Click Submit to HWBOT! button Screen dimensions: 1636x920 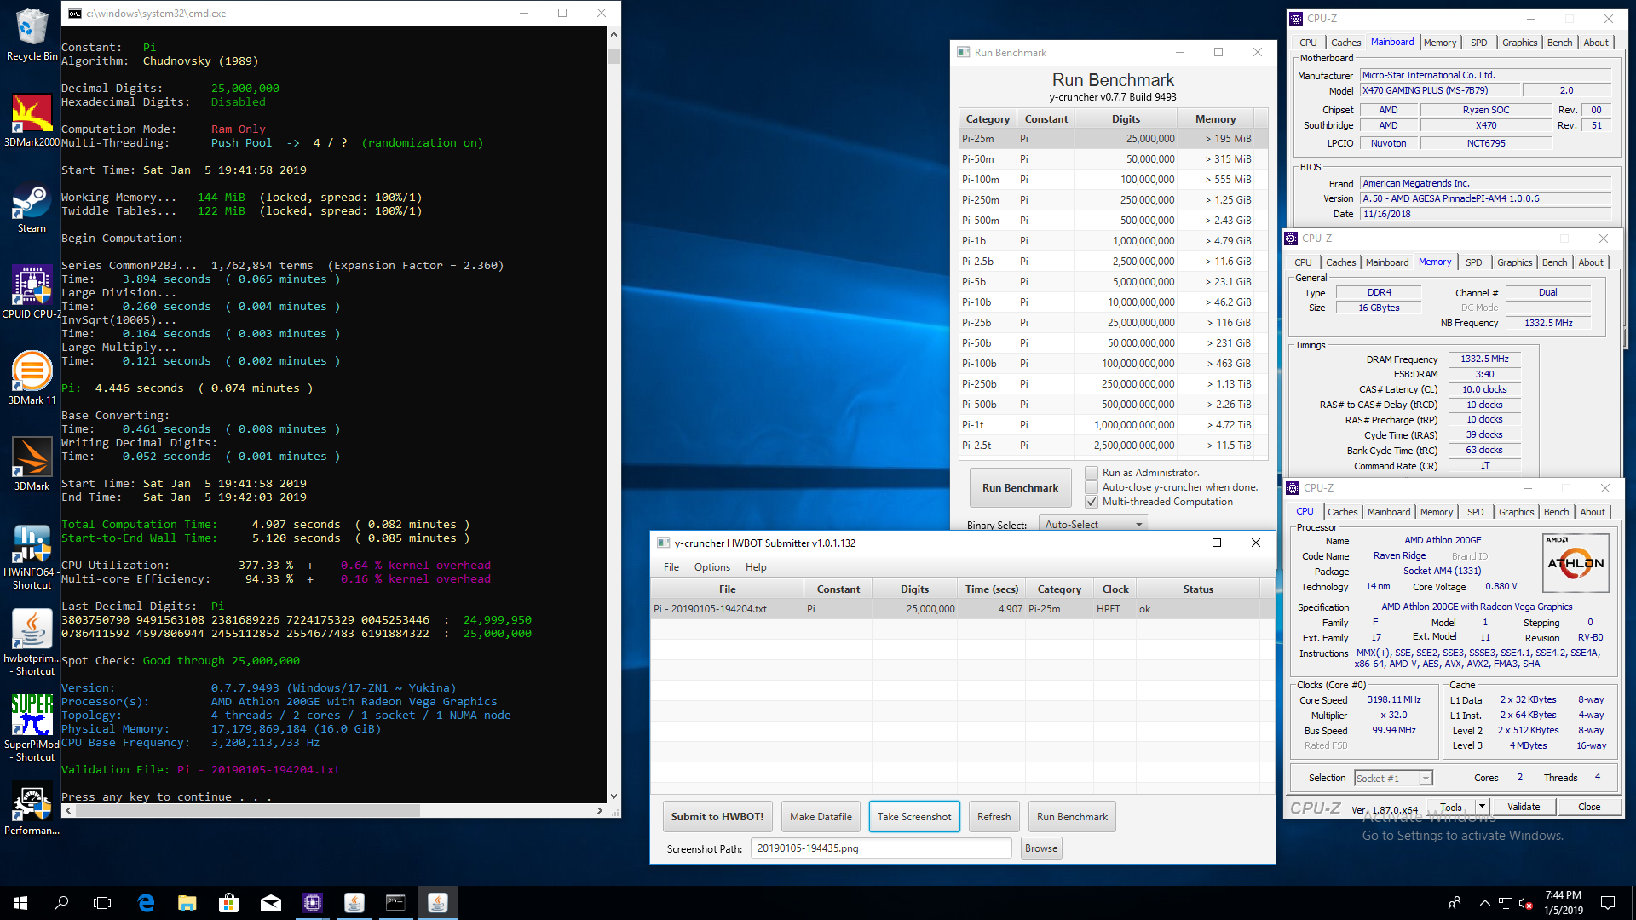717,817
